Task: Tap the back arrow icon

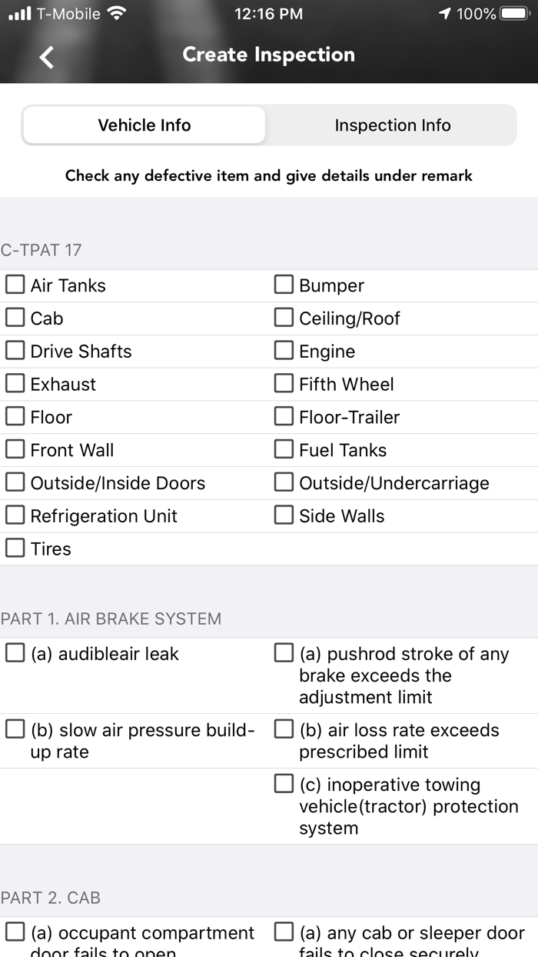Action: (x=47, y=56)
